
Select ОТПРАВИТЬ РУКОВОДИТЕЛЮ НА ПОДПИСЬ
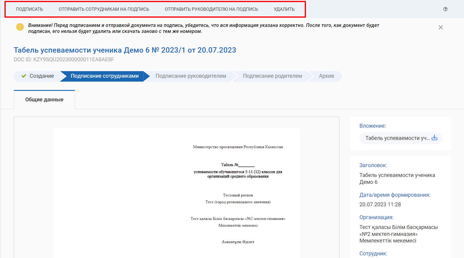click(211, 9)
